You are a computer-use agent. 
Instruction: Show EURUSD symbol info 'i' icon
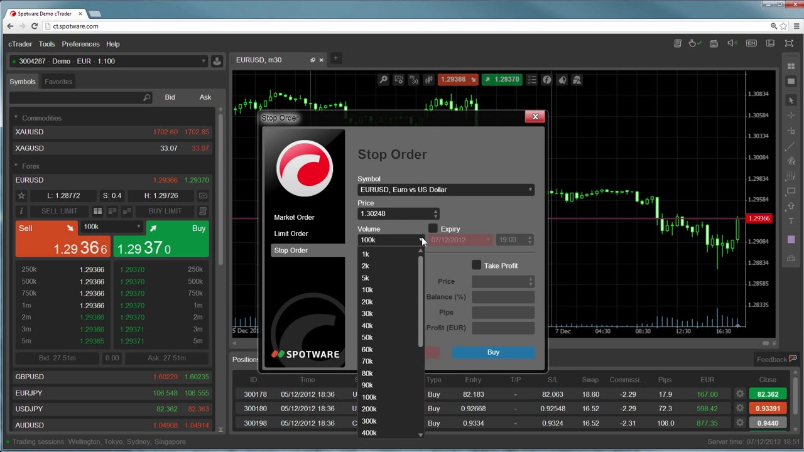[x=21, y=211]
